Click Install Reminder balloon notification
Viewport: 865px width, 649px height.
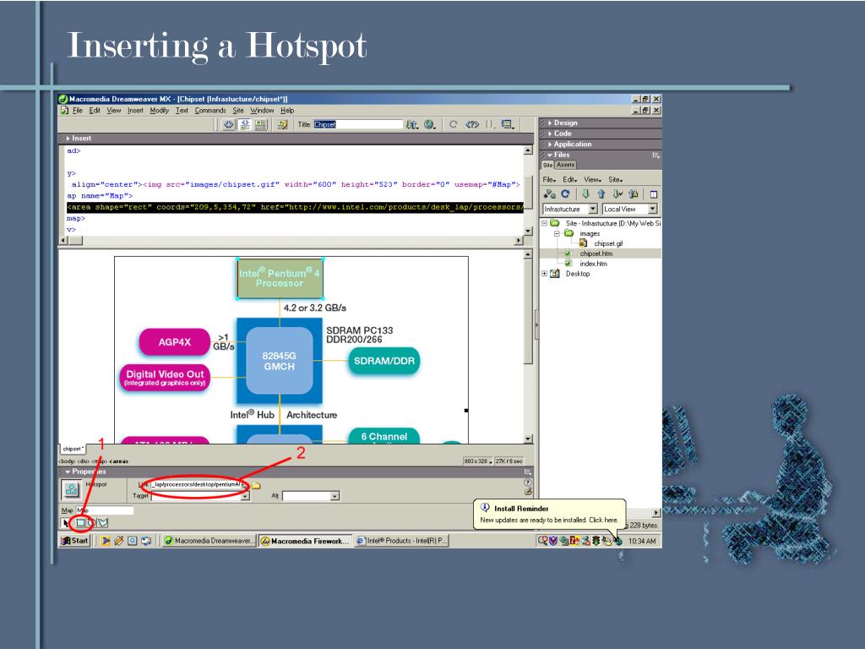[x=549, y=515]
